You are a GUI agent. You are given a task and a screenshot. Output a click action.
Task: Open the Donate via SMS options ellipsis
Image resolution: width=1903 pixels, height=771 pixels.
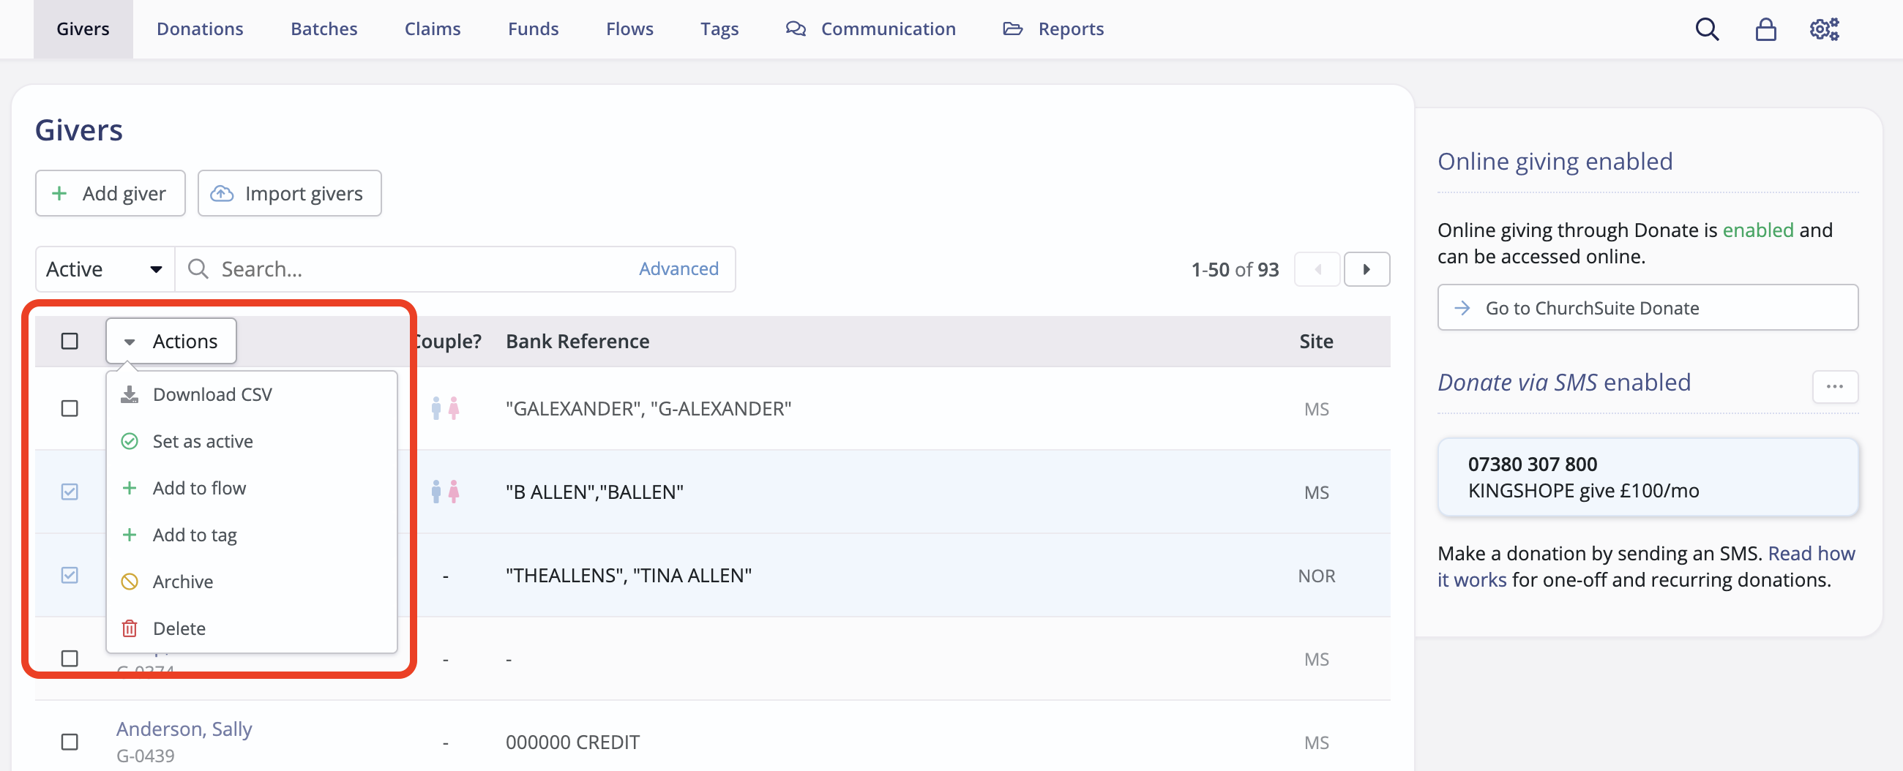(1835, 386)
